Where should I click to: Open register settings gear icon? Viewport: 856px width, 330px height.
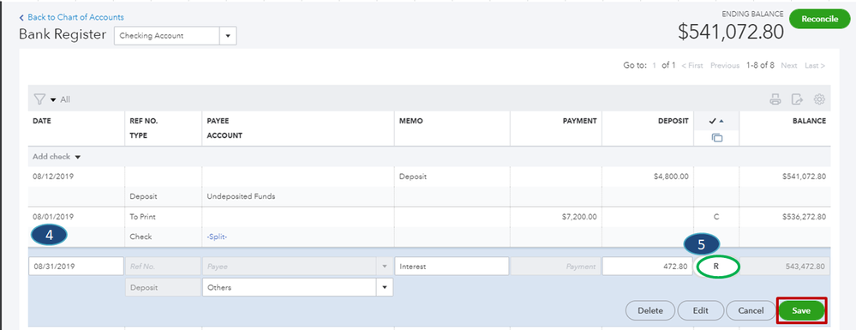click(819, 99)
